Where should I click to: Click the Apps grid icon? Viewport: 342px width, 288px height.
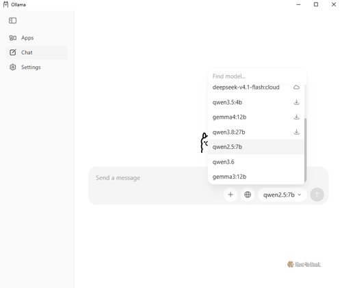pos(12,38)
